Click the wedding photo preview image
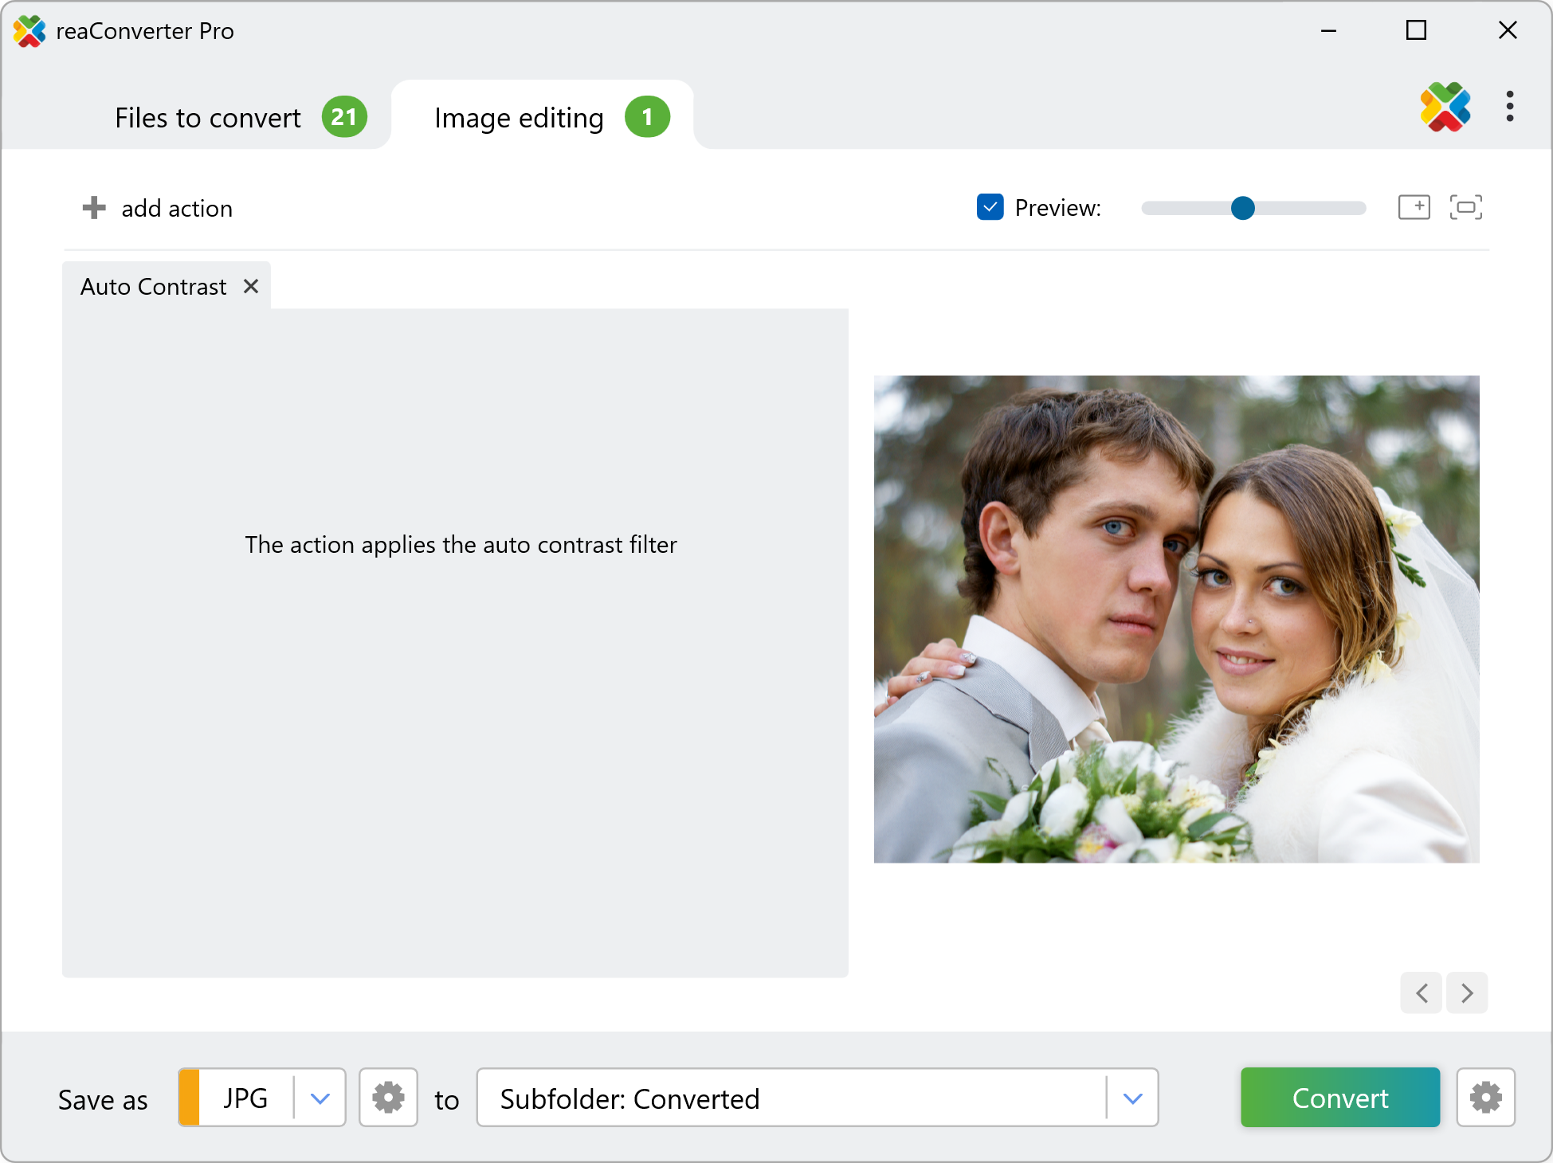Image resolution: width=1553 pixels, height=1163 pixels. tap(1176, 619)
